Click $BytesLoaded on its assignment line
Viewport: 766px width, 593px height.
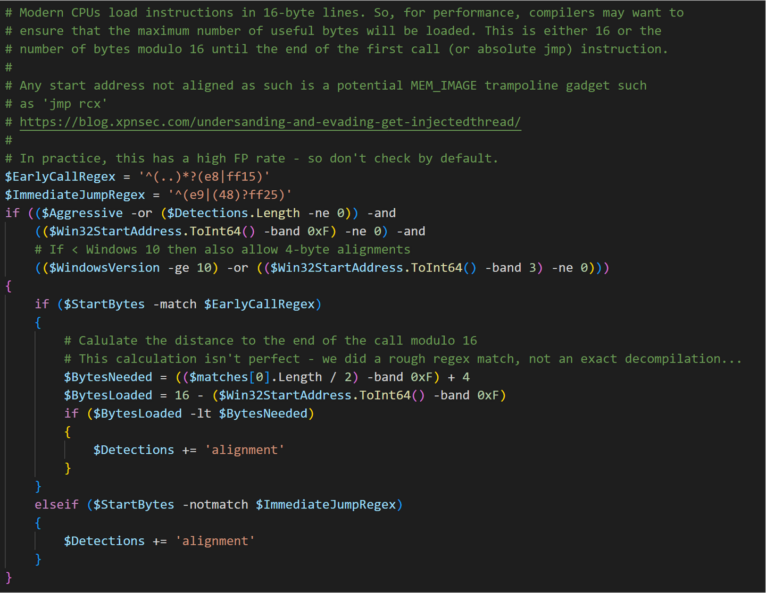click(x=108, y=395)
